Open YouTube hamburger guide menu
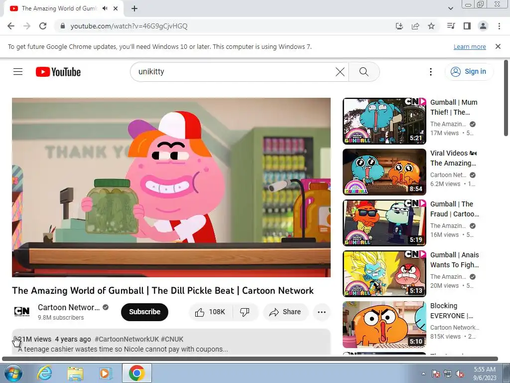Screen dimensions: 510x383 pyautogui.click(x=18, y=72)
